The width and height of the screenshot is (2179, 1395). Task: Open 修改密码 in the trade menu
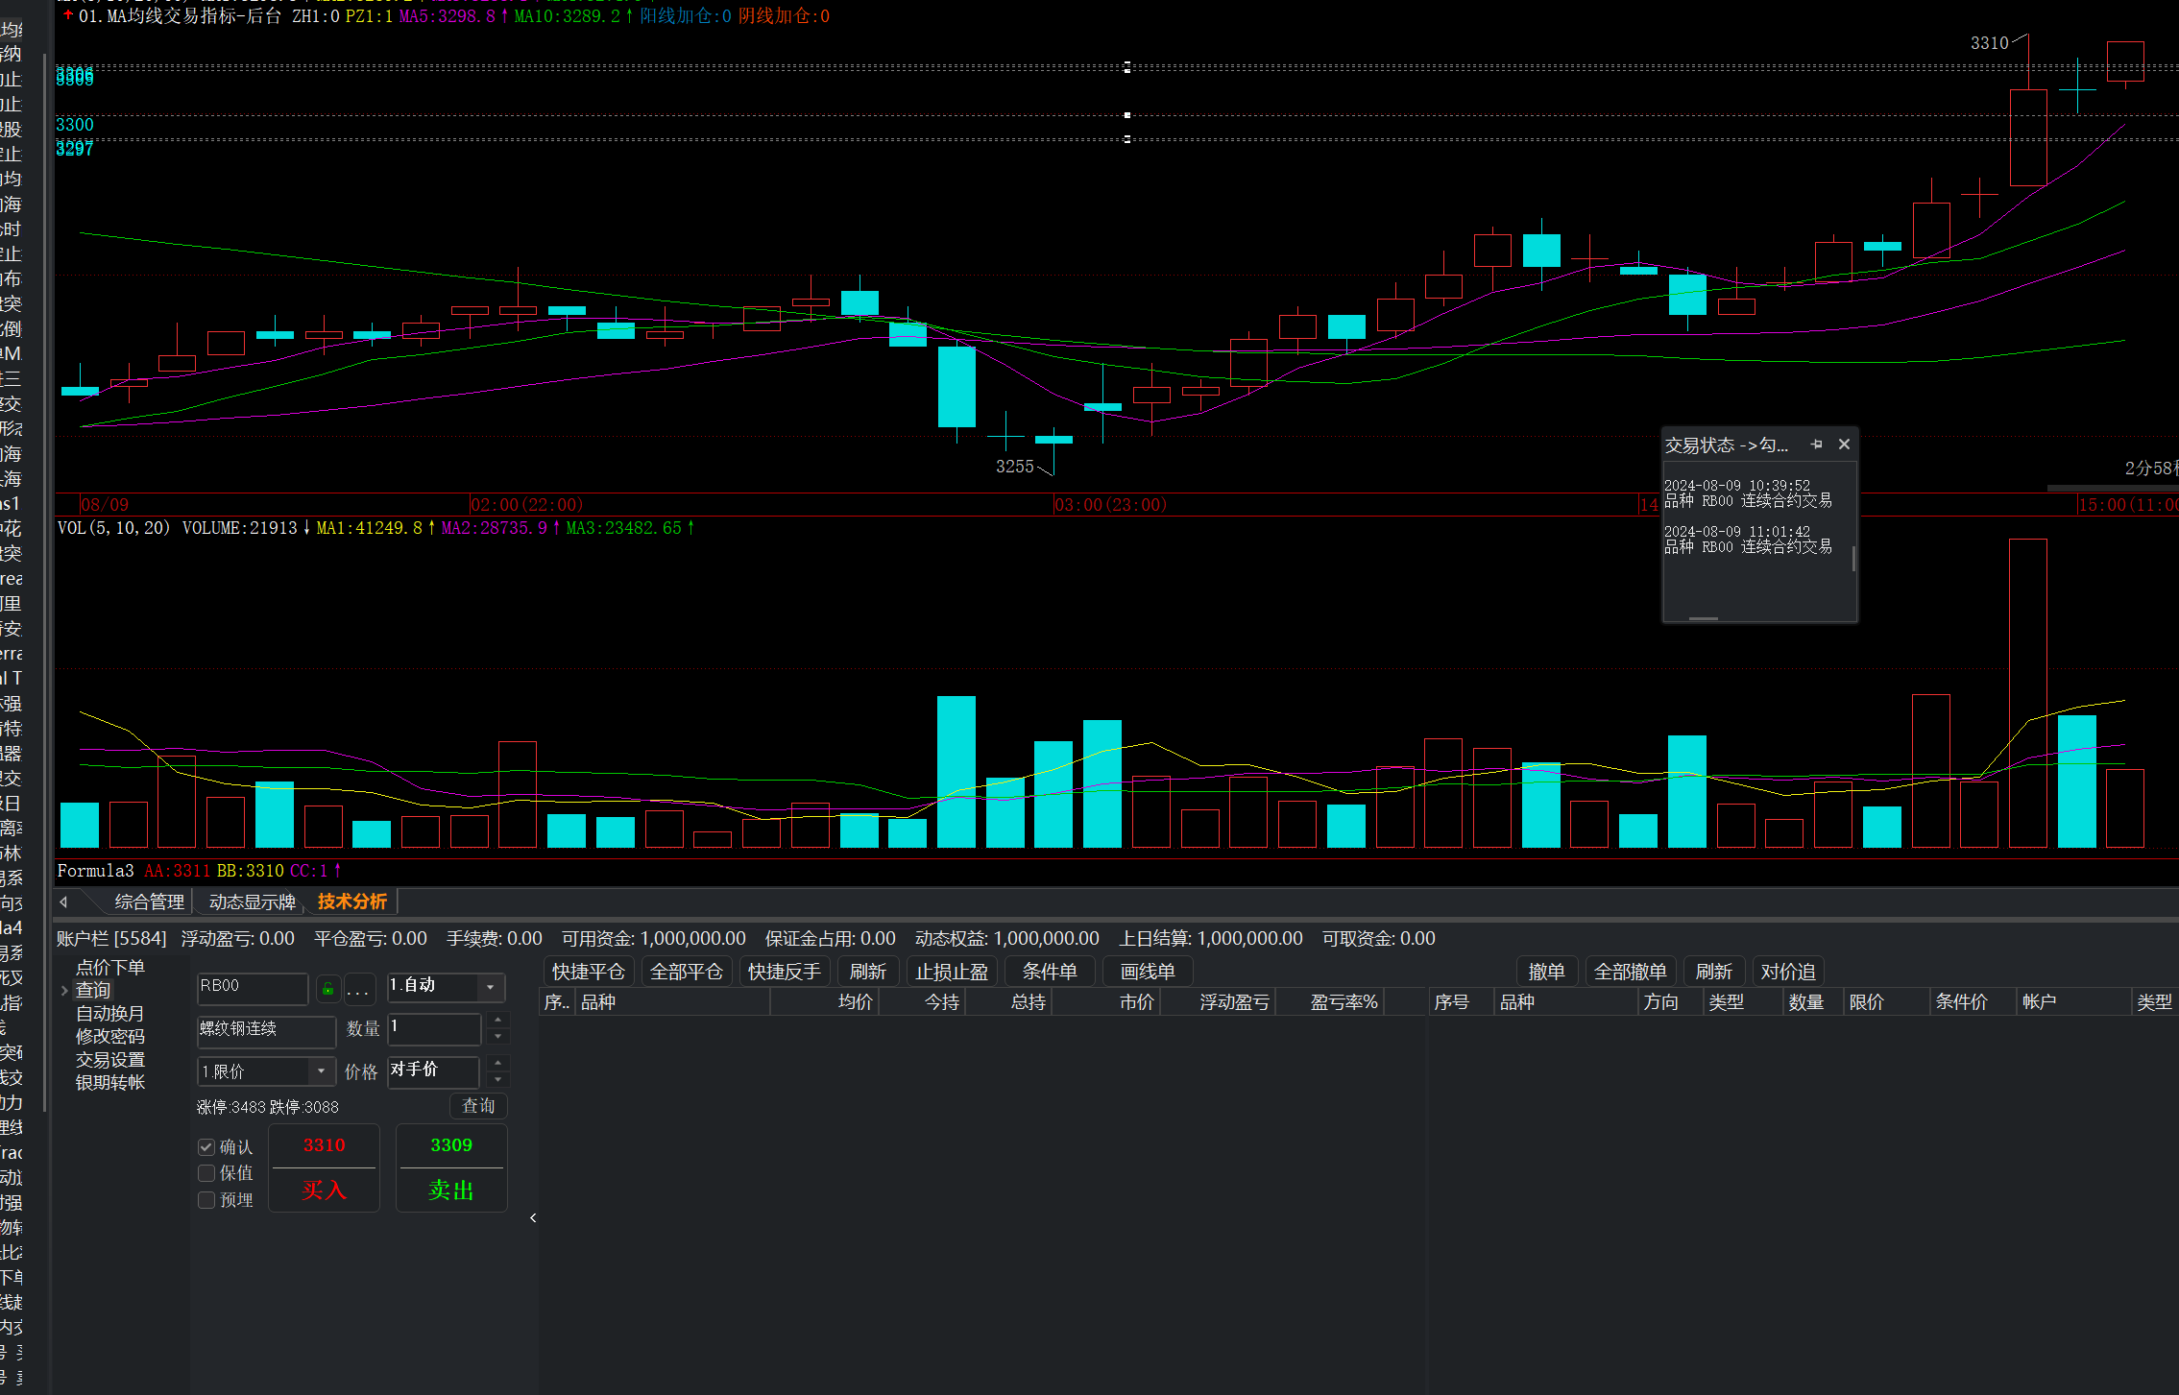coord(110,1037)
